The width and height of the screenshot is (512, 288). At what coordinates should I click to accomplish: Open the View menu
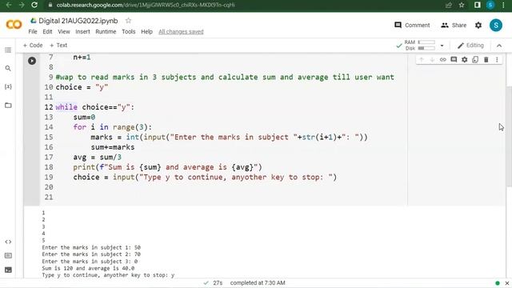(64, 32)
